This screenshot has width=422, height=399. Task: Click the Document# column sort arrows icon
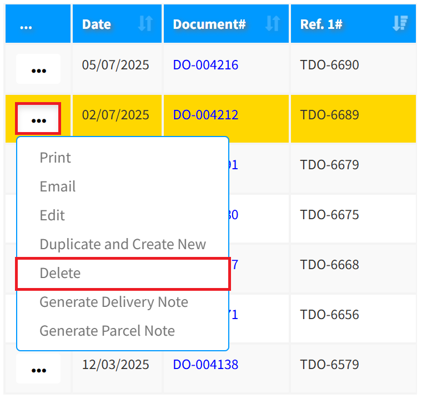[272, 24]
